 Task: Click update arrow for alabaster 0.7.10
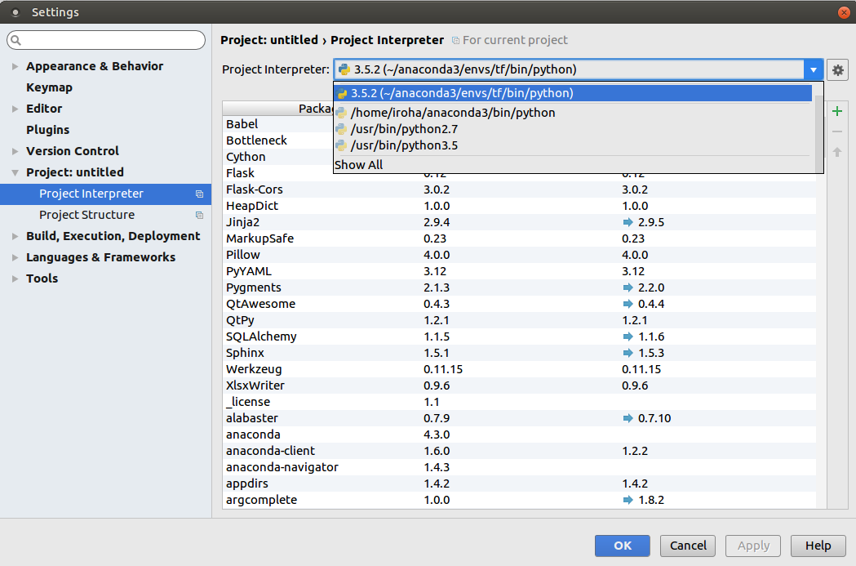[628, 418]
